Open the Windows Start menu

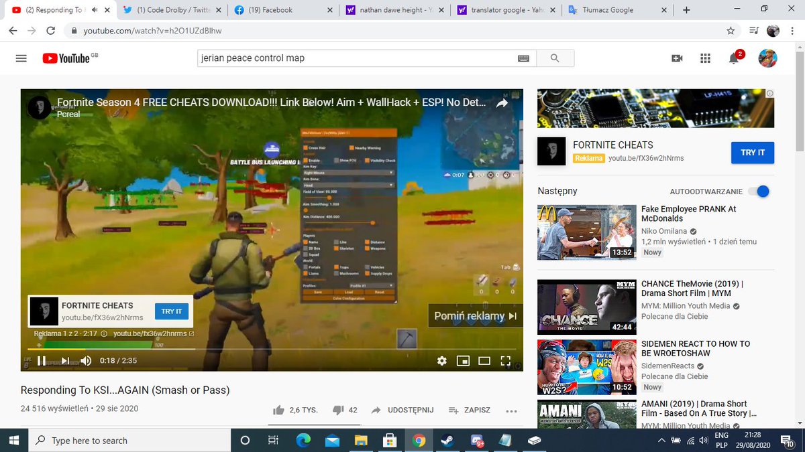[x=15, y=441]
